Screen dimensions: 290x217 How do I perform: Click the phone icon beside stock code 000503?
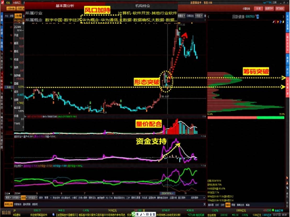pyautogui.click(x=258, y=17)
